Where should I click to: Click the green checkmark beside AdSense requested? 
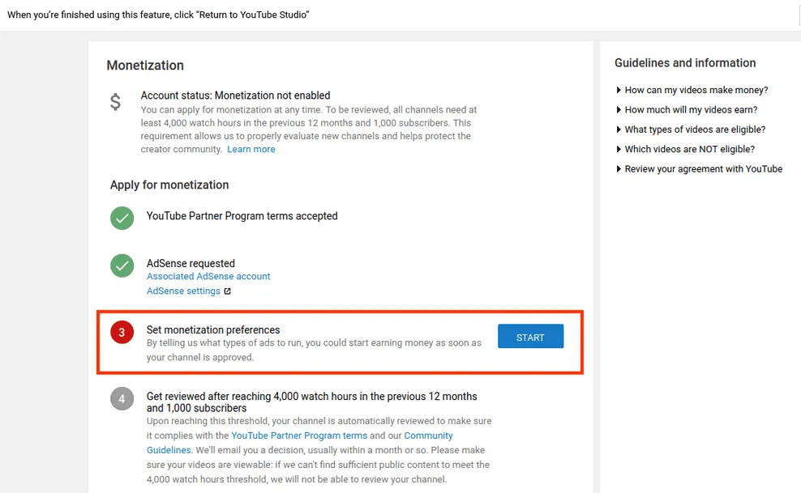pyautogui.click(x=122, y=266)
